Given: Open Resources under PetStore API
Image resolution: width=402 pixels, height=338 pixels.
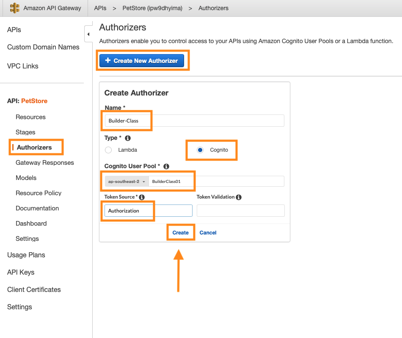Looking at the screenshot, I should click(30, 117).
